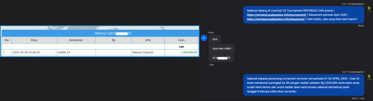Click the 'No' column header

7,40
